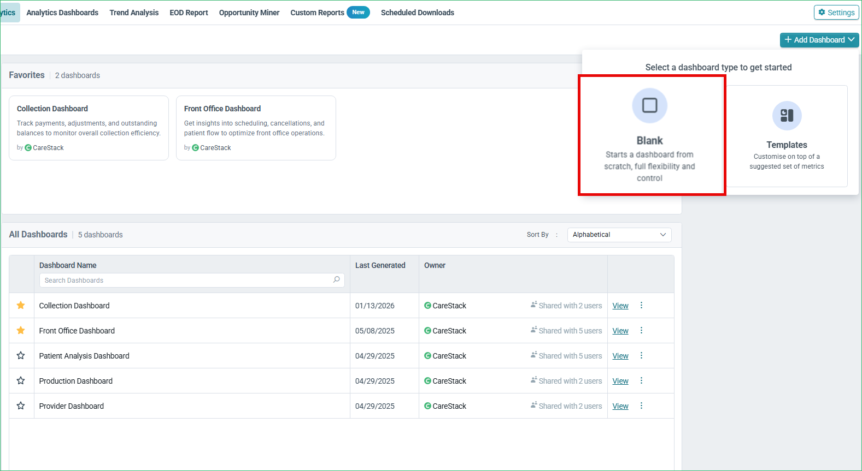
Task: Click the shared users icon for Collection Dashboard
Action: [534, 305]
